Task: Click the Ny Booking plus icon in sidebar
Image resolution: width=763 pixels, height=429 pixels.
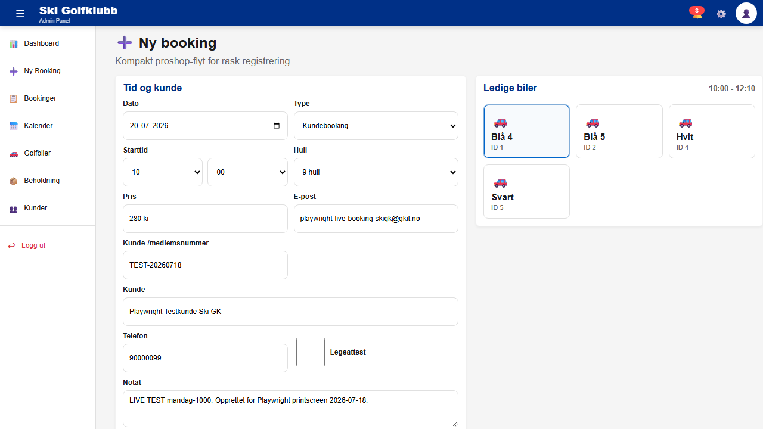Action: tap(13, 71)
